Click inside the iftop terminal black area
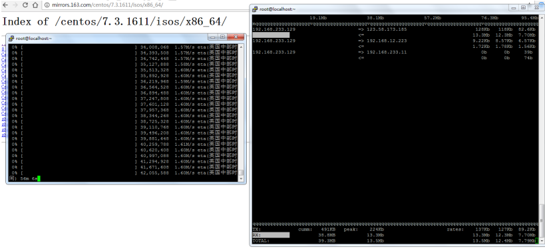The height and width of the screenshot is (249, 545). tap(395, 139)
